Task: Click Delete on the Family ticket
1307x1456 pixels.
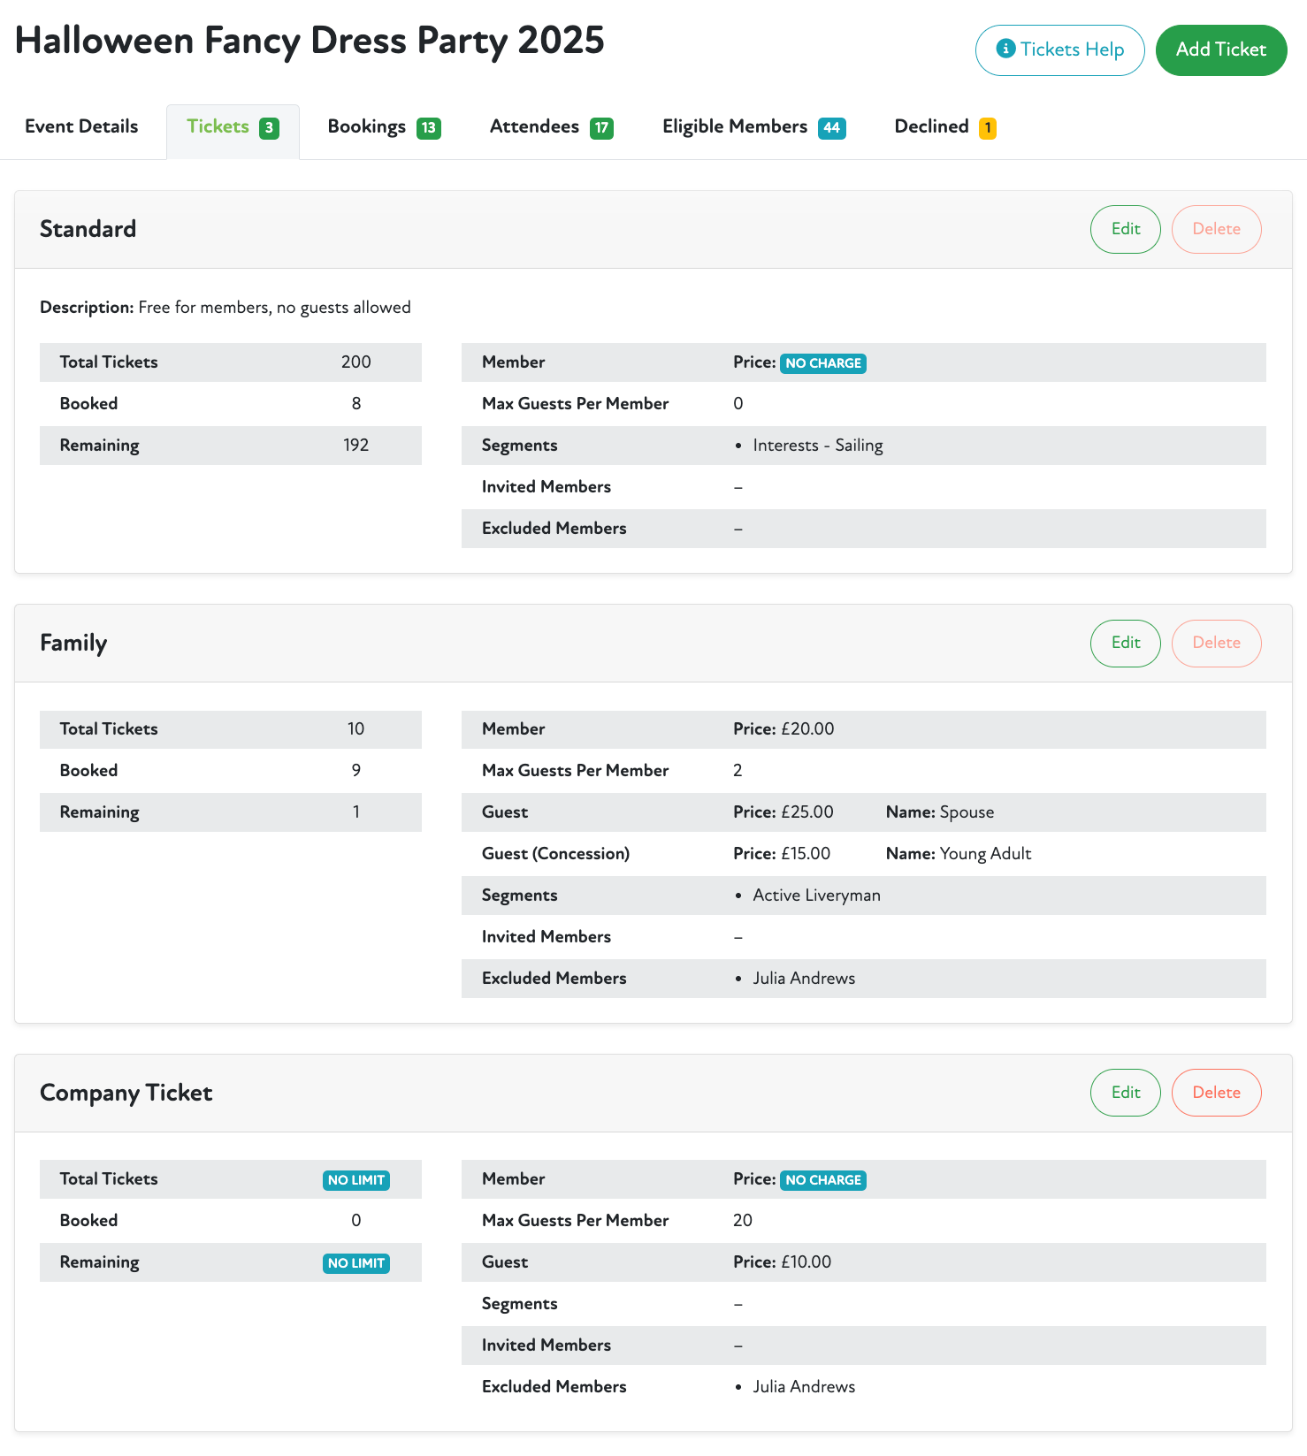Action: point(1216,643)
